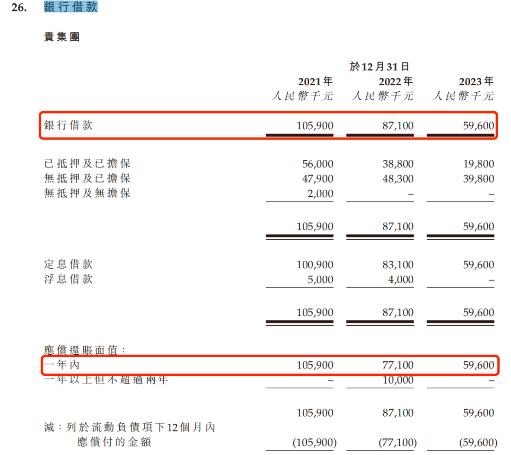Click the 無抵押及無擔保 row label

[87, 193]
